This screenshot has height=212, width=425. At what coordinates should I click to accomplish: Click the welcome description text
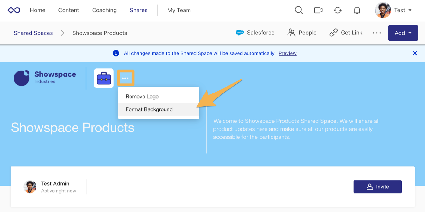296,129
